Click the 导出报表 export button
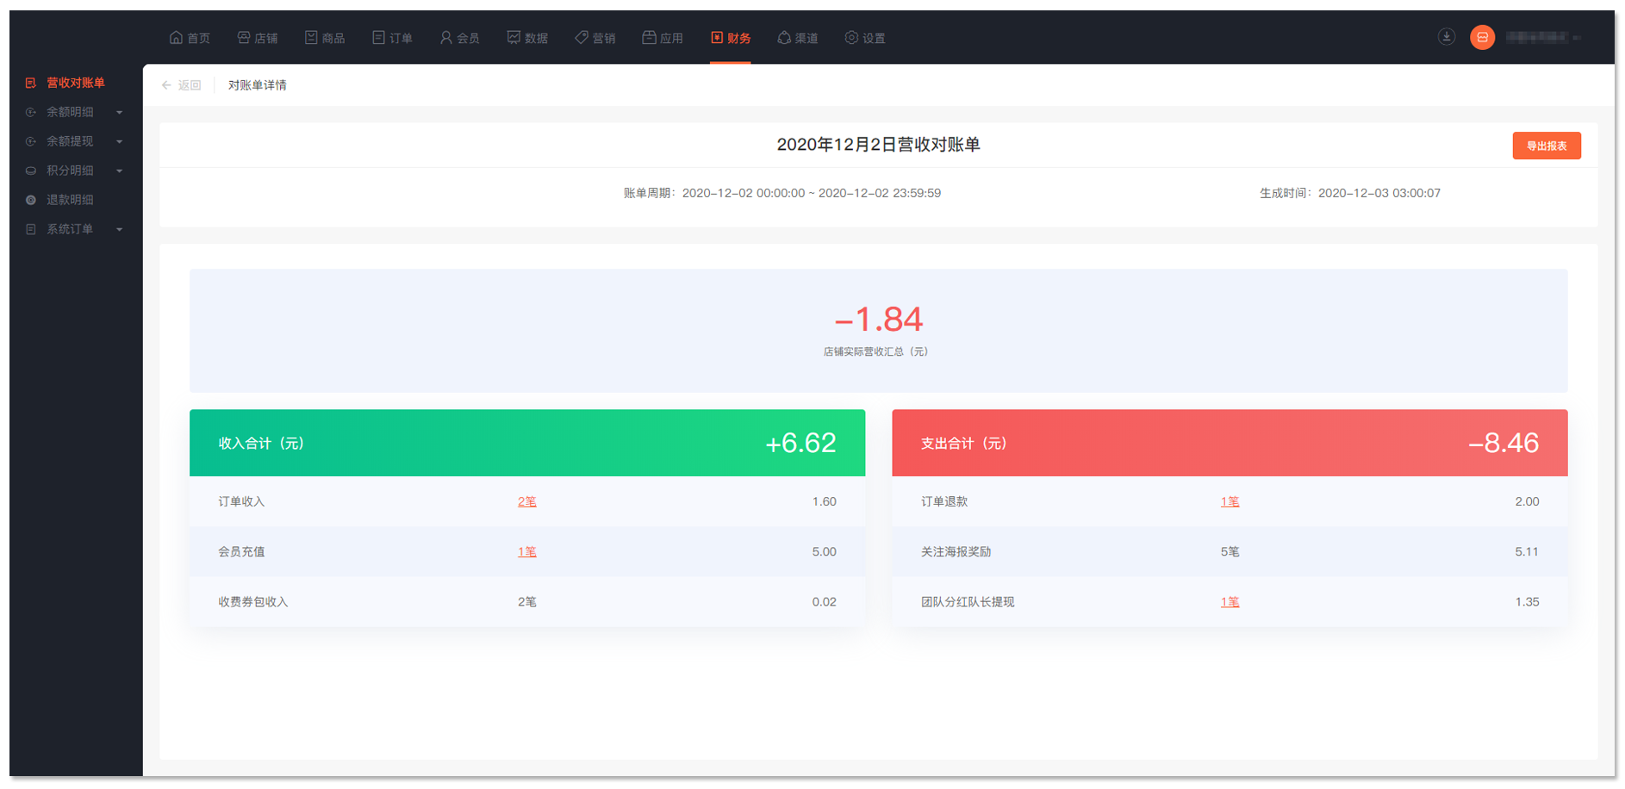 coord(1546,146)
